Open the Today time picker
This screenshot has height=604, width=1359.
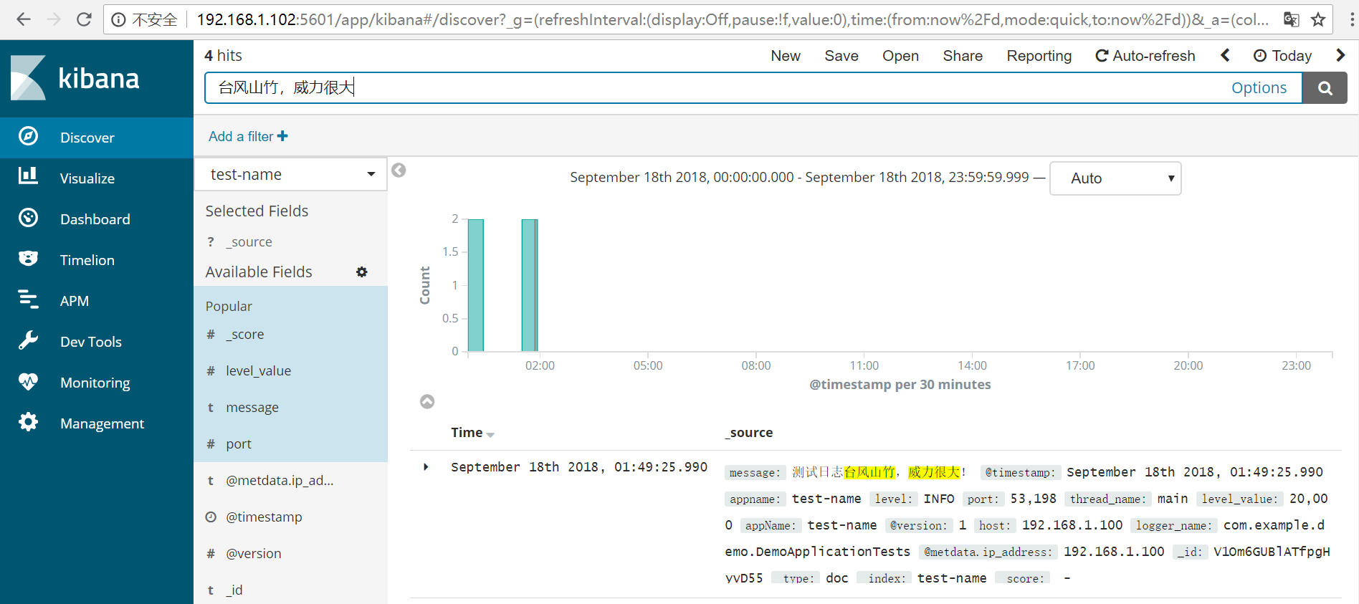(1282, 56)
